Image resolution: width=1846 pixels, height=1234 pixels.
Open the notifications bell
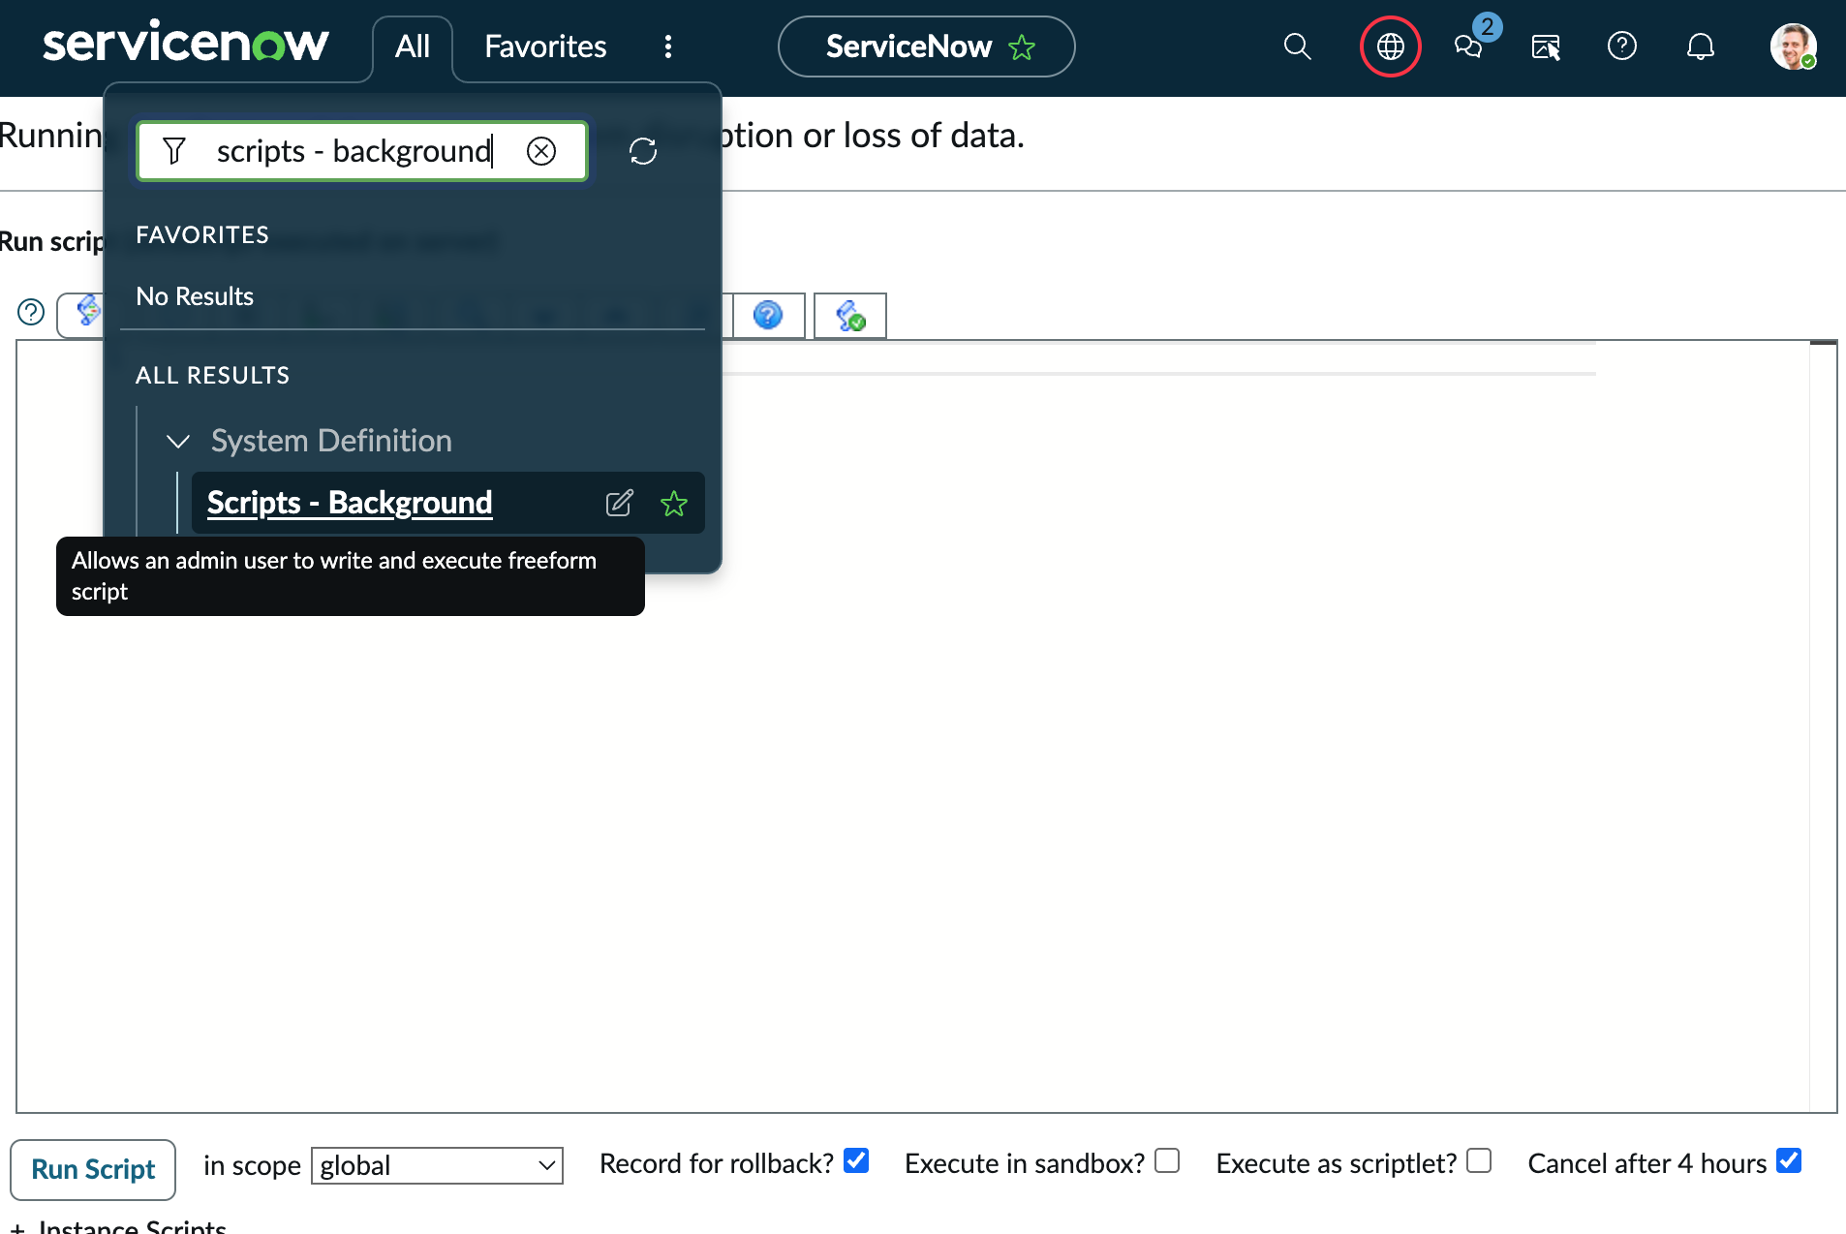tap(1700, 46)
